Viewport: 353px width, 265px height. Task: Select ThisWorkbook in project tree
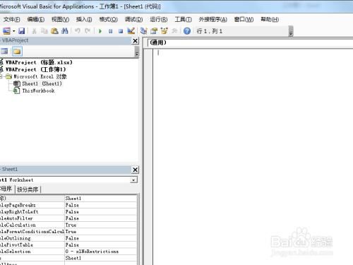point(38,90)
